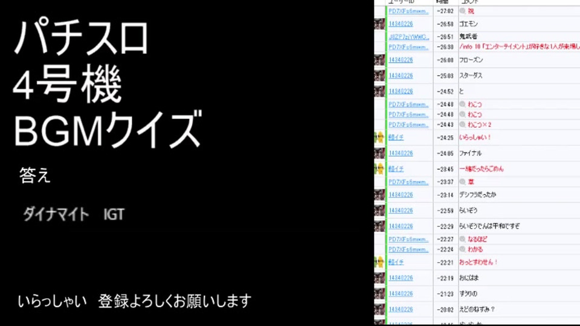This screenshot has height=326, width=580.
Task: Click the avatar thumbnail on the らいぞう row
Action: 379,210
